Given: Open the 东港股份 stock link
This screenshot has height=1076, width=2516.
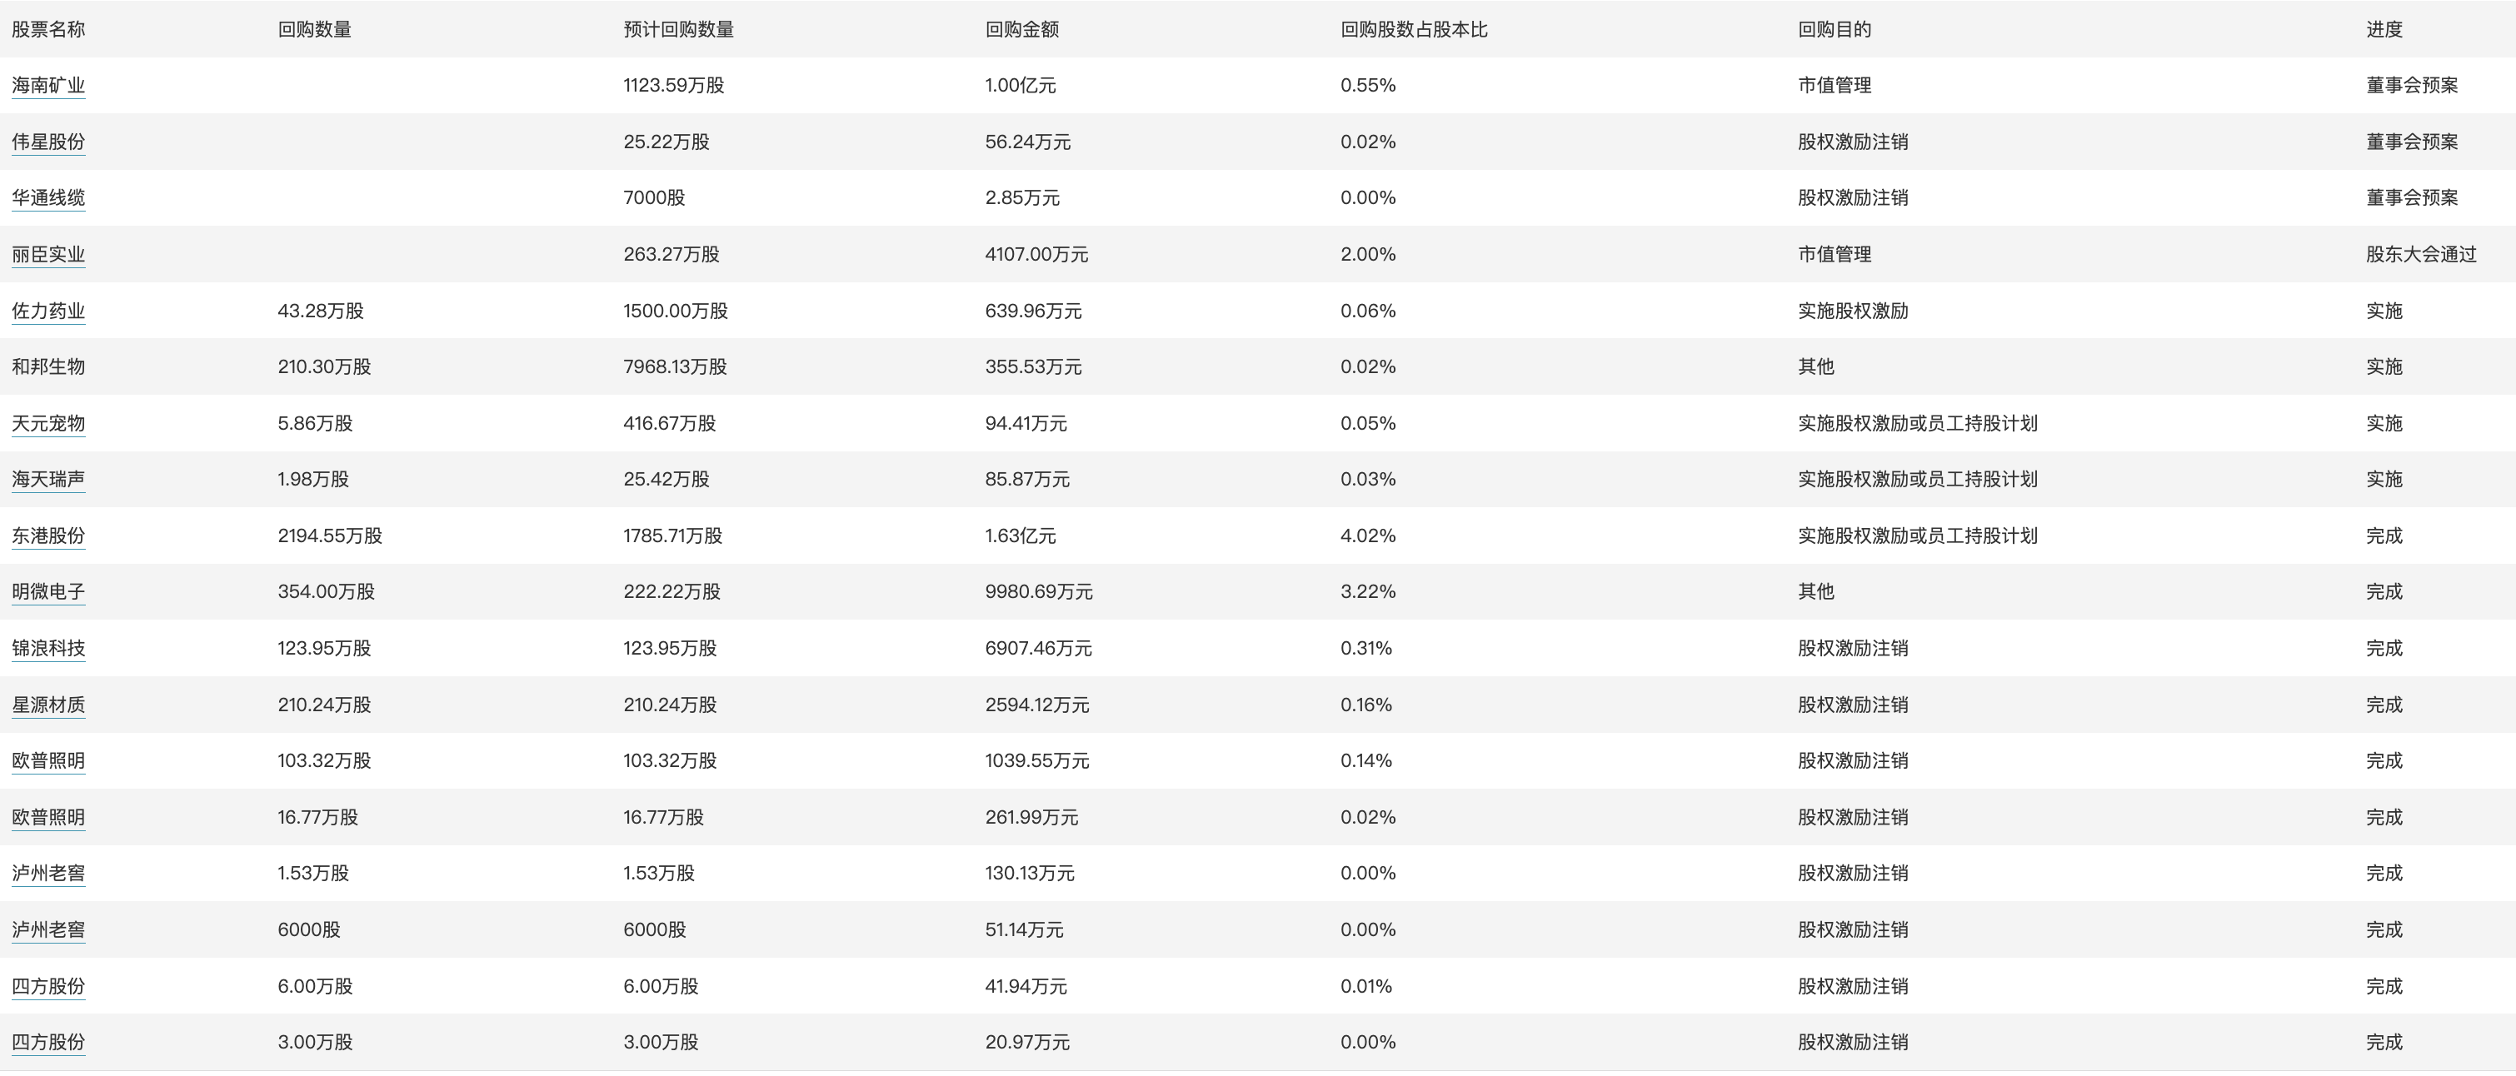Looking at the screenshot, I should click(47, 535).
